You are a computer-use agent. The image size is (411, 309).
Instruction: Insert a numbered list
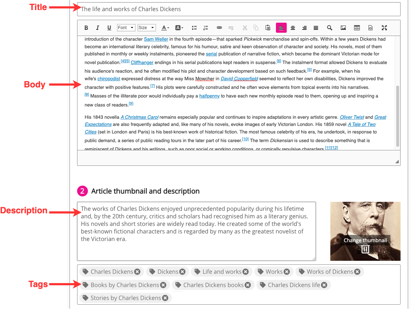tap(206, 28)
